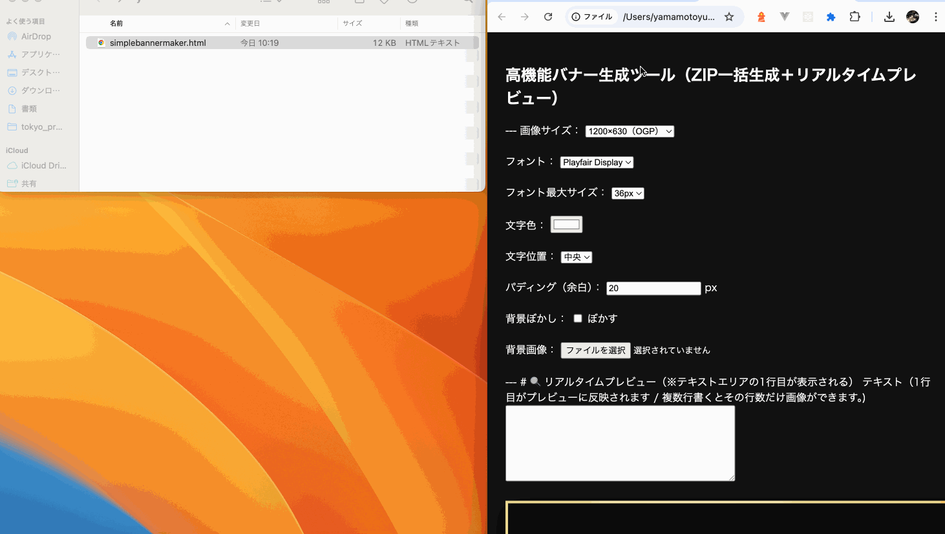The height and width of the screenshot is (534, 945).
Task: Reload the page in Chrome
Action: [x=548, y=17]
